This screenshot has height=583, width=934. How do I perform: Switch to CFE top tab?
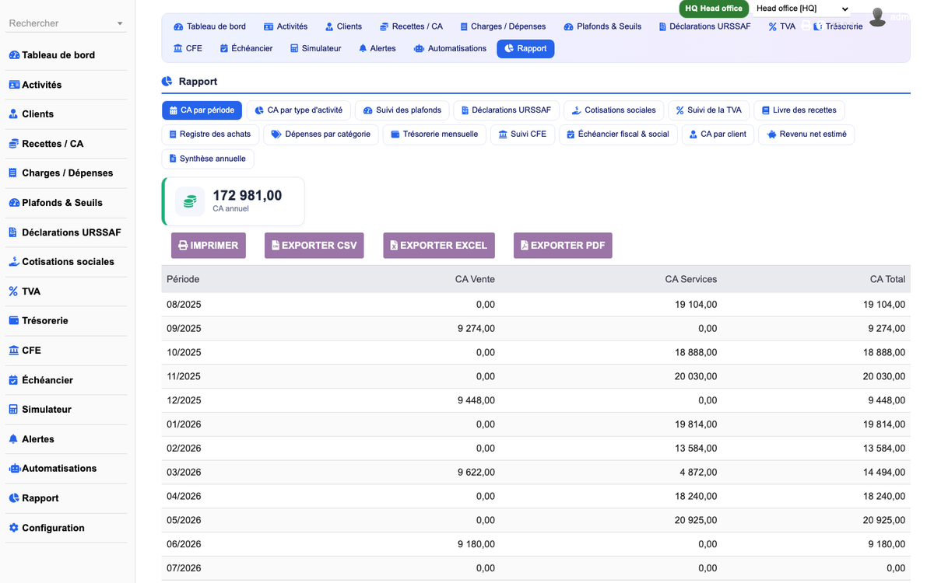[188, 48]
